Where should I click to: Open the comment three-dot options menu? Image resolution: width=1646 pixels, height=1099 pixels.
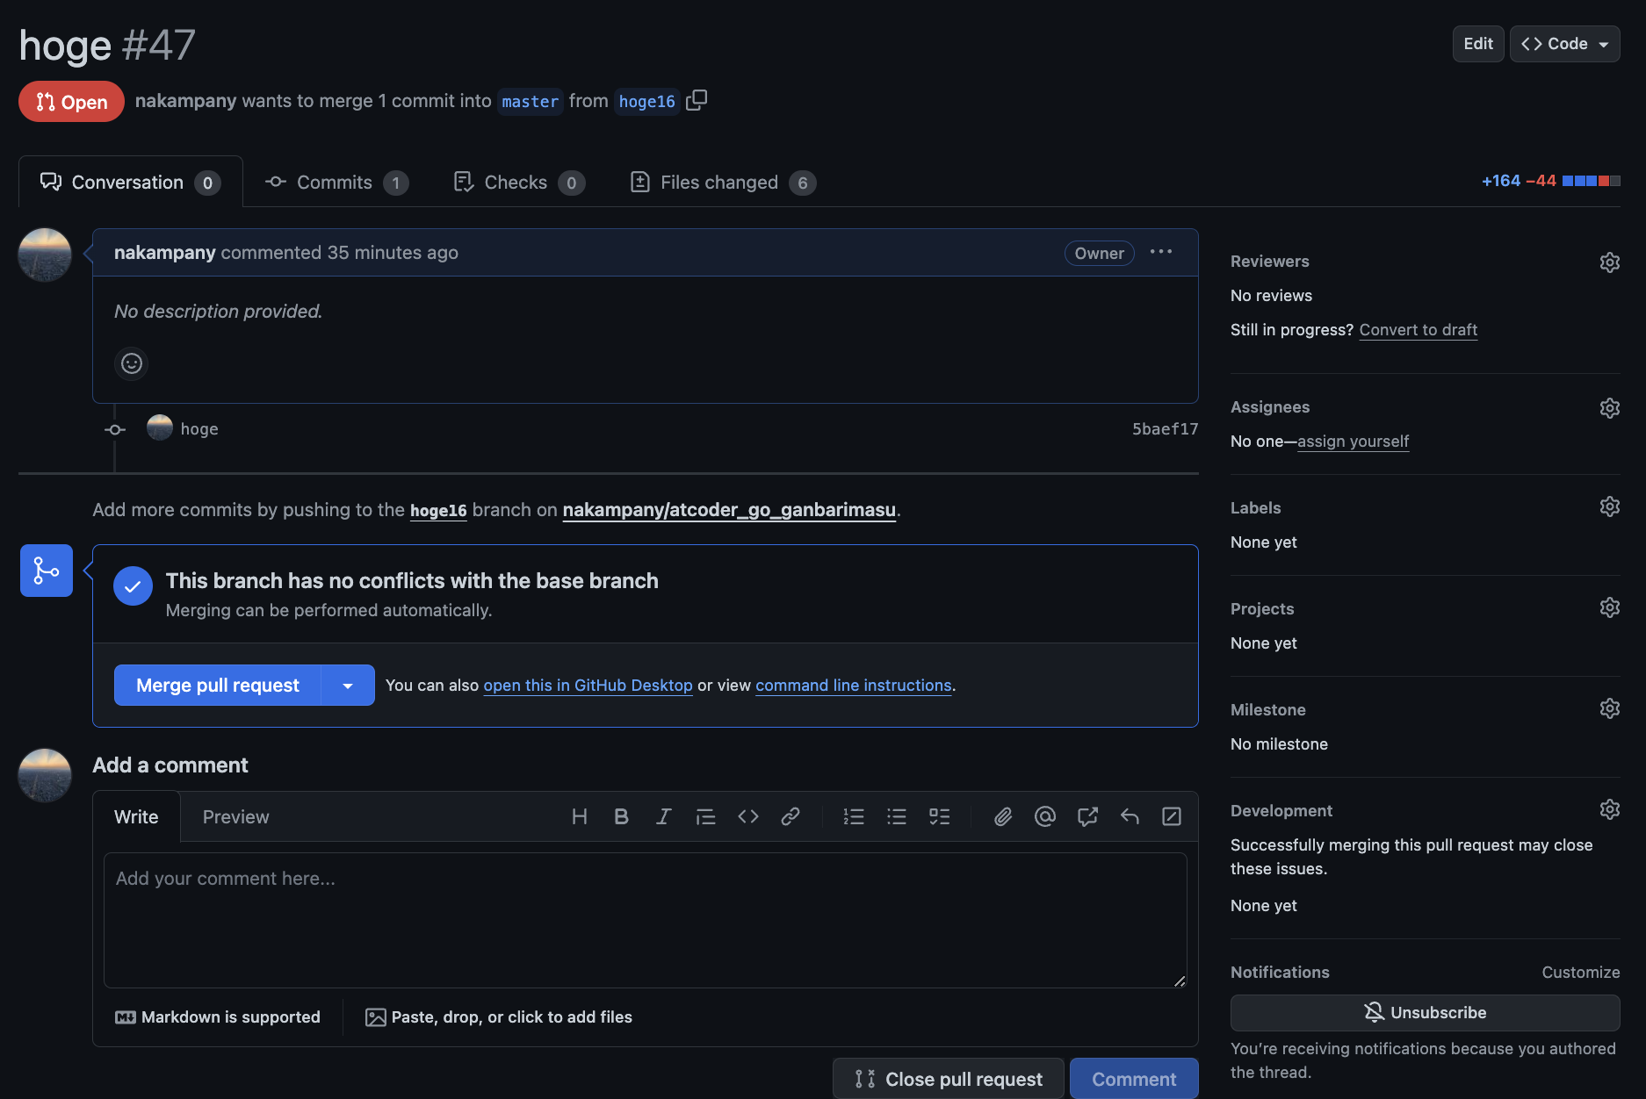point(1161,252)
